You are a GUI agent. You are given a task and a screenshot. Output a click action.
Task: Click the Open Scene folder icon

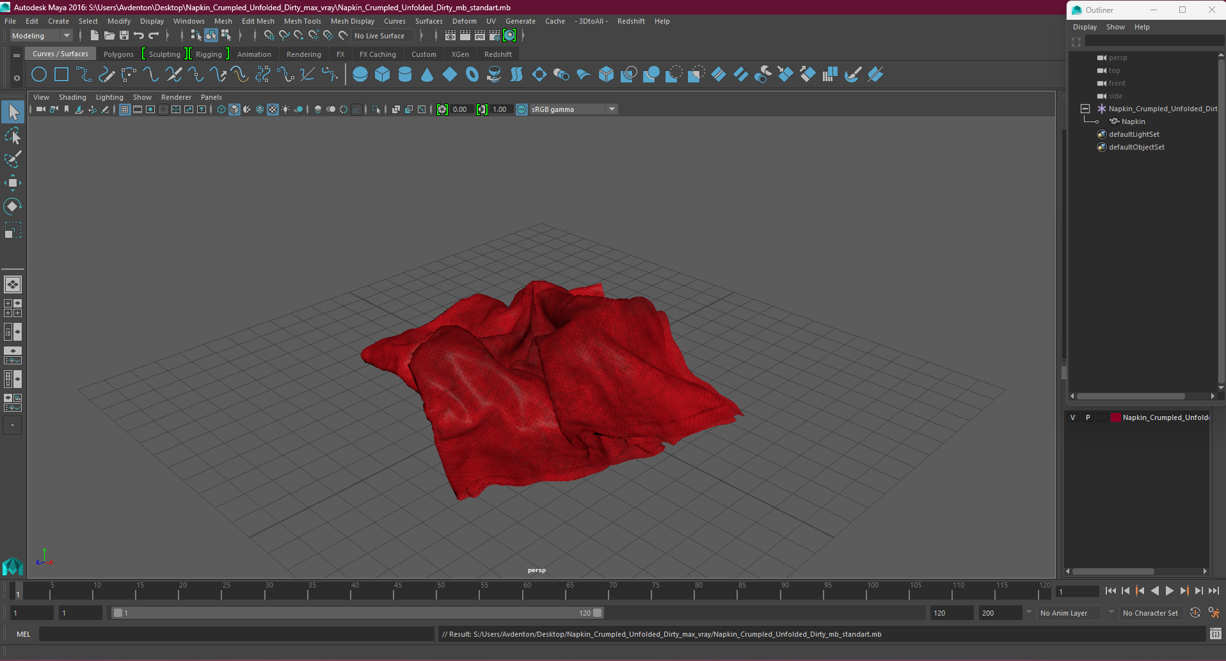point(109,36)
